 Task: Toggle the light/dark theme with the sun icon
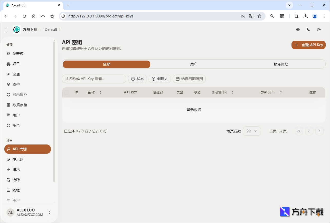point(319,30)
